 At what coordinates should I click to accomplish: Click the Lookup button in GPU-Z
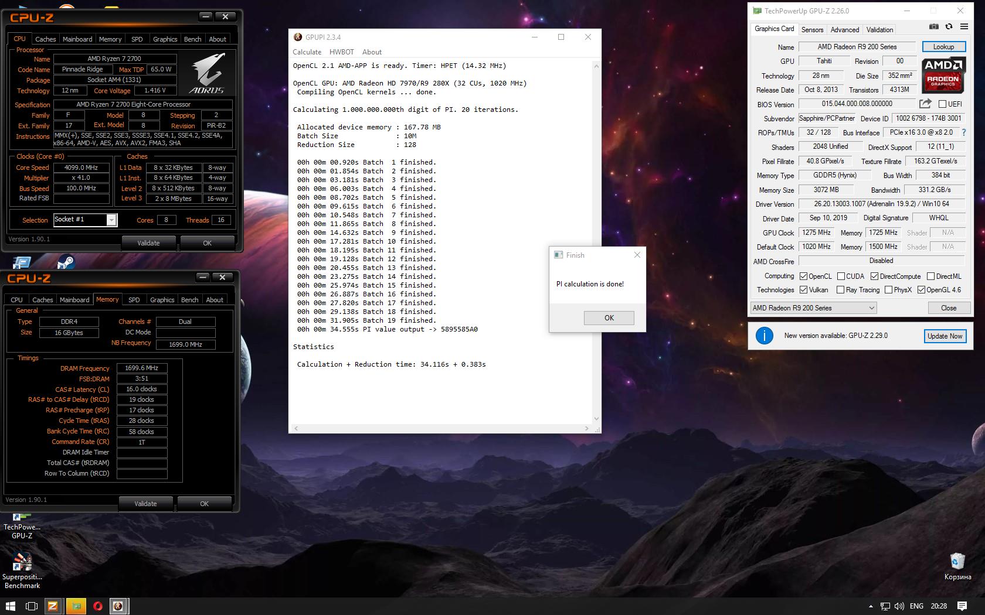tap(943, 47)
